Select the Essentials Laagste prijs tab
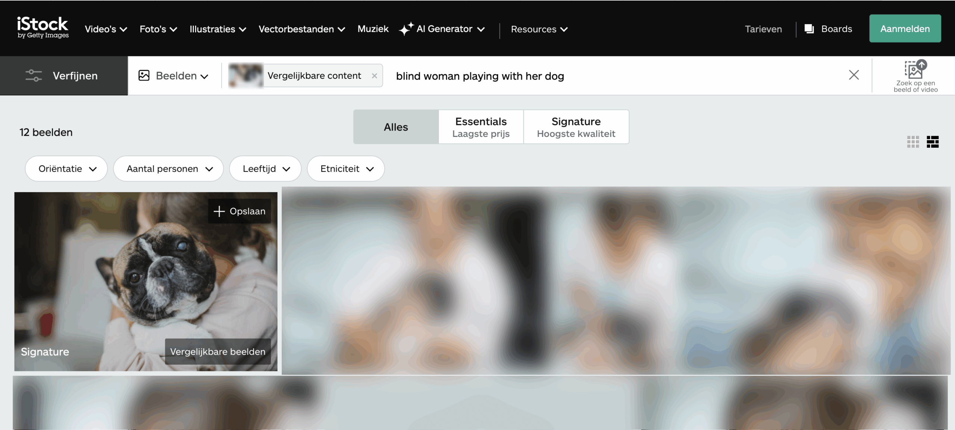This screenshot has height=430, width=955. point(480,127)
